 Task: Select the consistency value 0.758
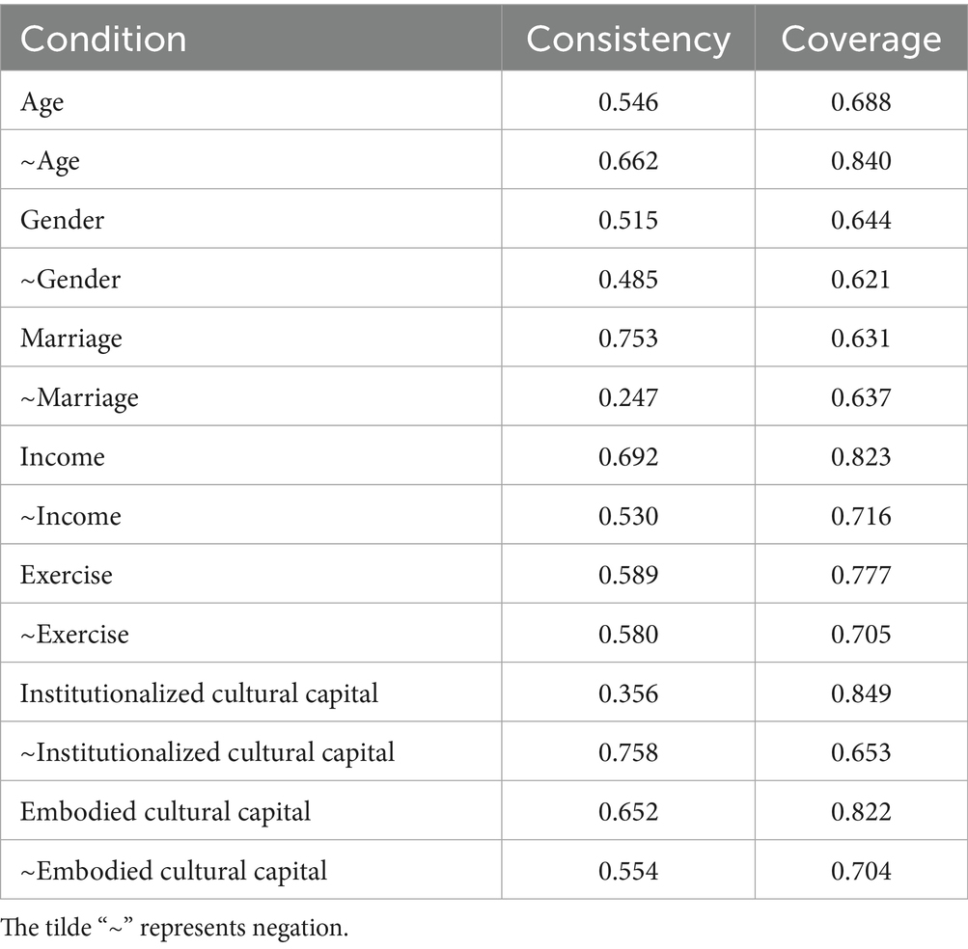(x=628, y=752)
